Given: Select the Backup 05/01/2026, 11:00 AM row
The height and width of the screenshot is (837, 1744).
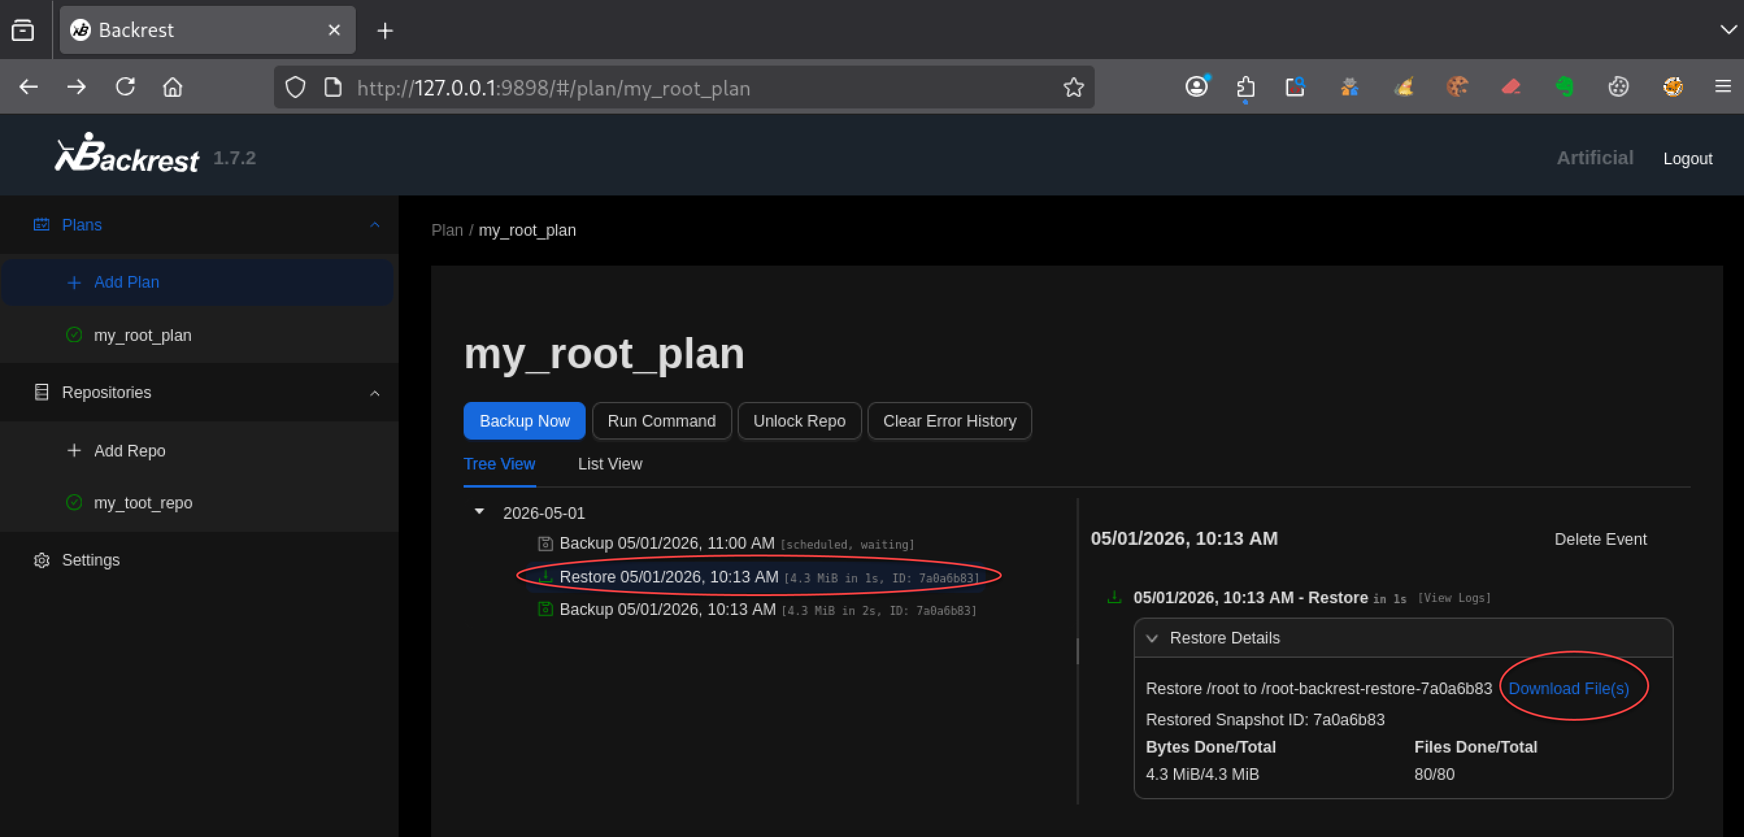Looking at the screenshot, I should (727, 543).
